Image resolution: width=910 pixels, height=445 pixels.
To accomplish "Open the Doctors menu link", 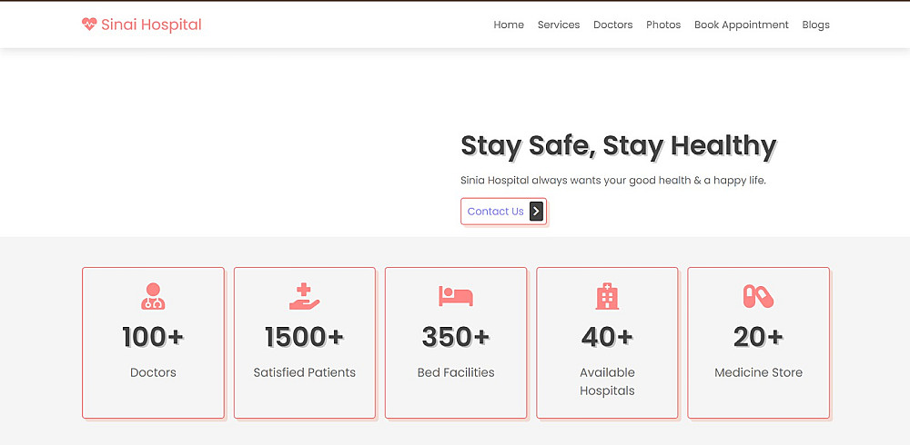I will click(612, 25).
